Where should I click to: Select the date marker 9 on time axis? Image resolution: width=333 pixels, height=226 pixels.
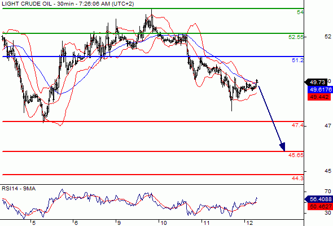pos(119,223)
